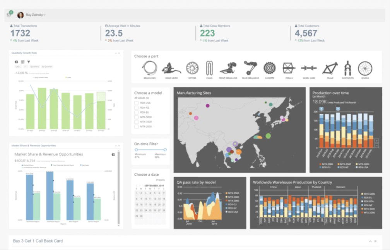Open the Presets dropdown under Choose a date
390x250 pixels.
(161, 180)
